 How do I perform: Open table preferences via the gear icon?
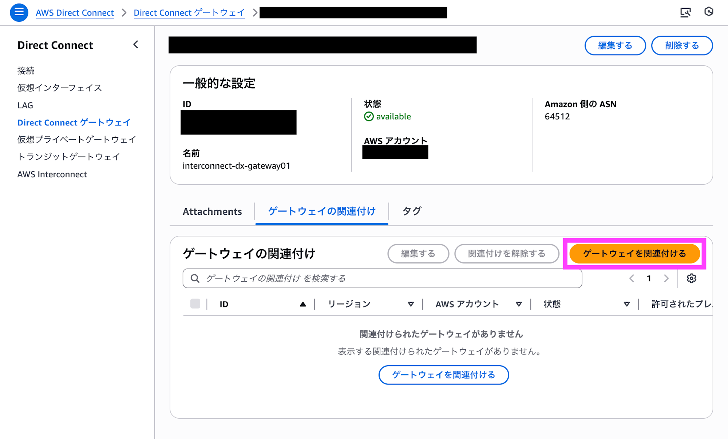pyautogui.click(x=691, y=278)
